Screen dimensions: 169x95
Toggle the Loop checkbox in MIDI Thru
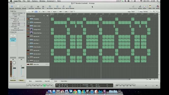[18, 16]
